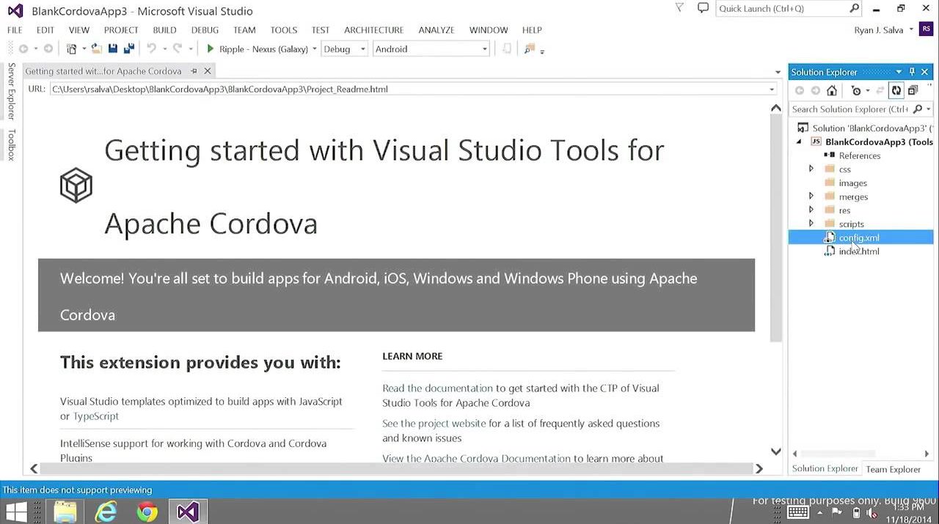This screenshot has width=939, height=524.
Task: Expand the scripts folder in Solution Explorer
Action: (x=811, y=224)
